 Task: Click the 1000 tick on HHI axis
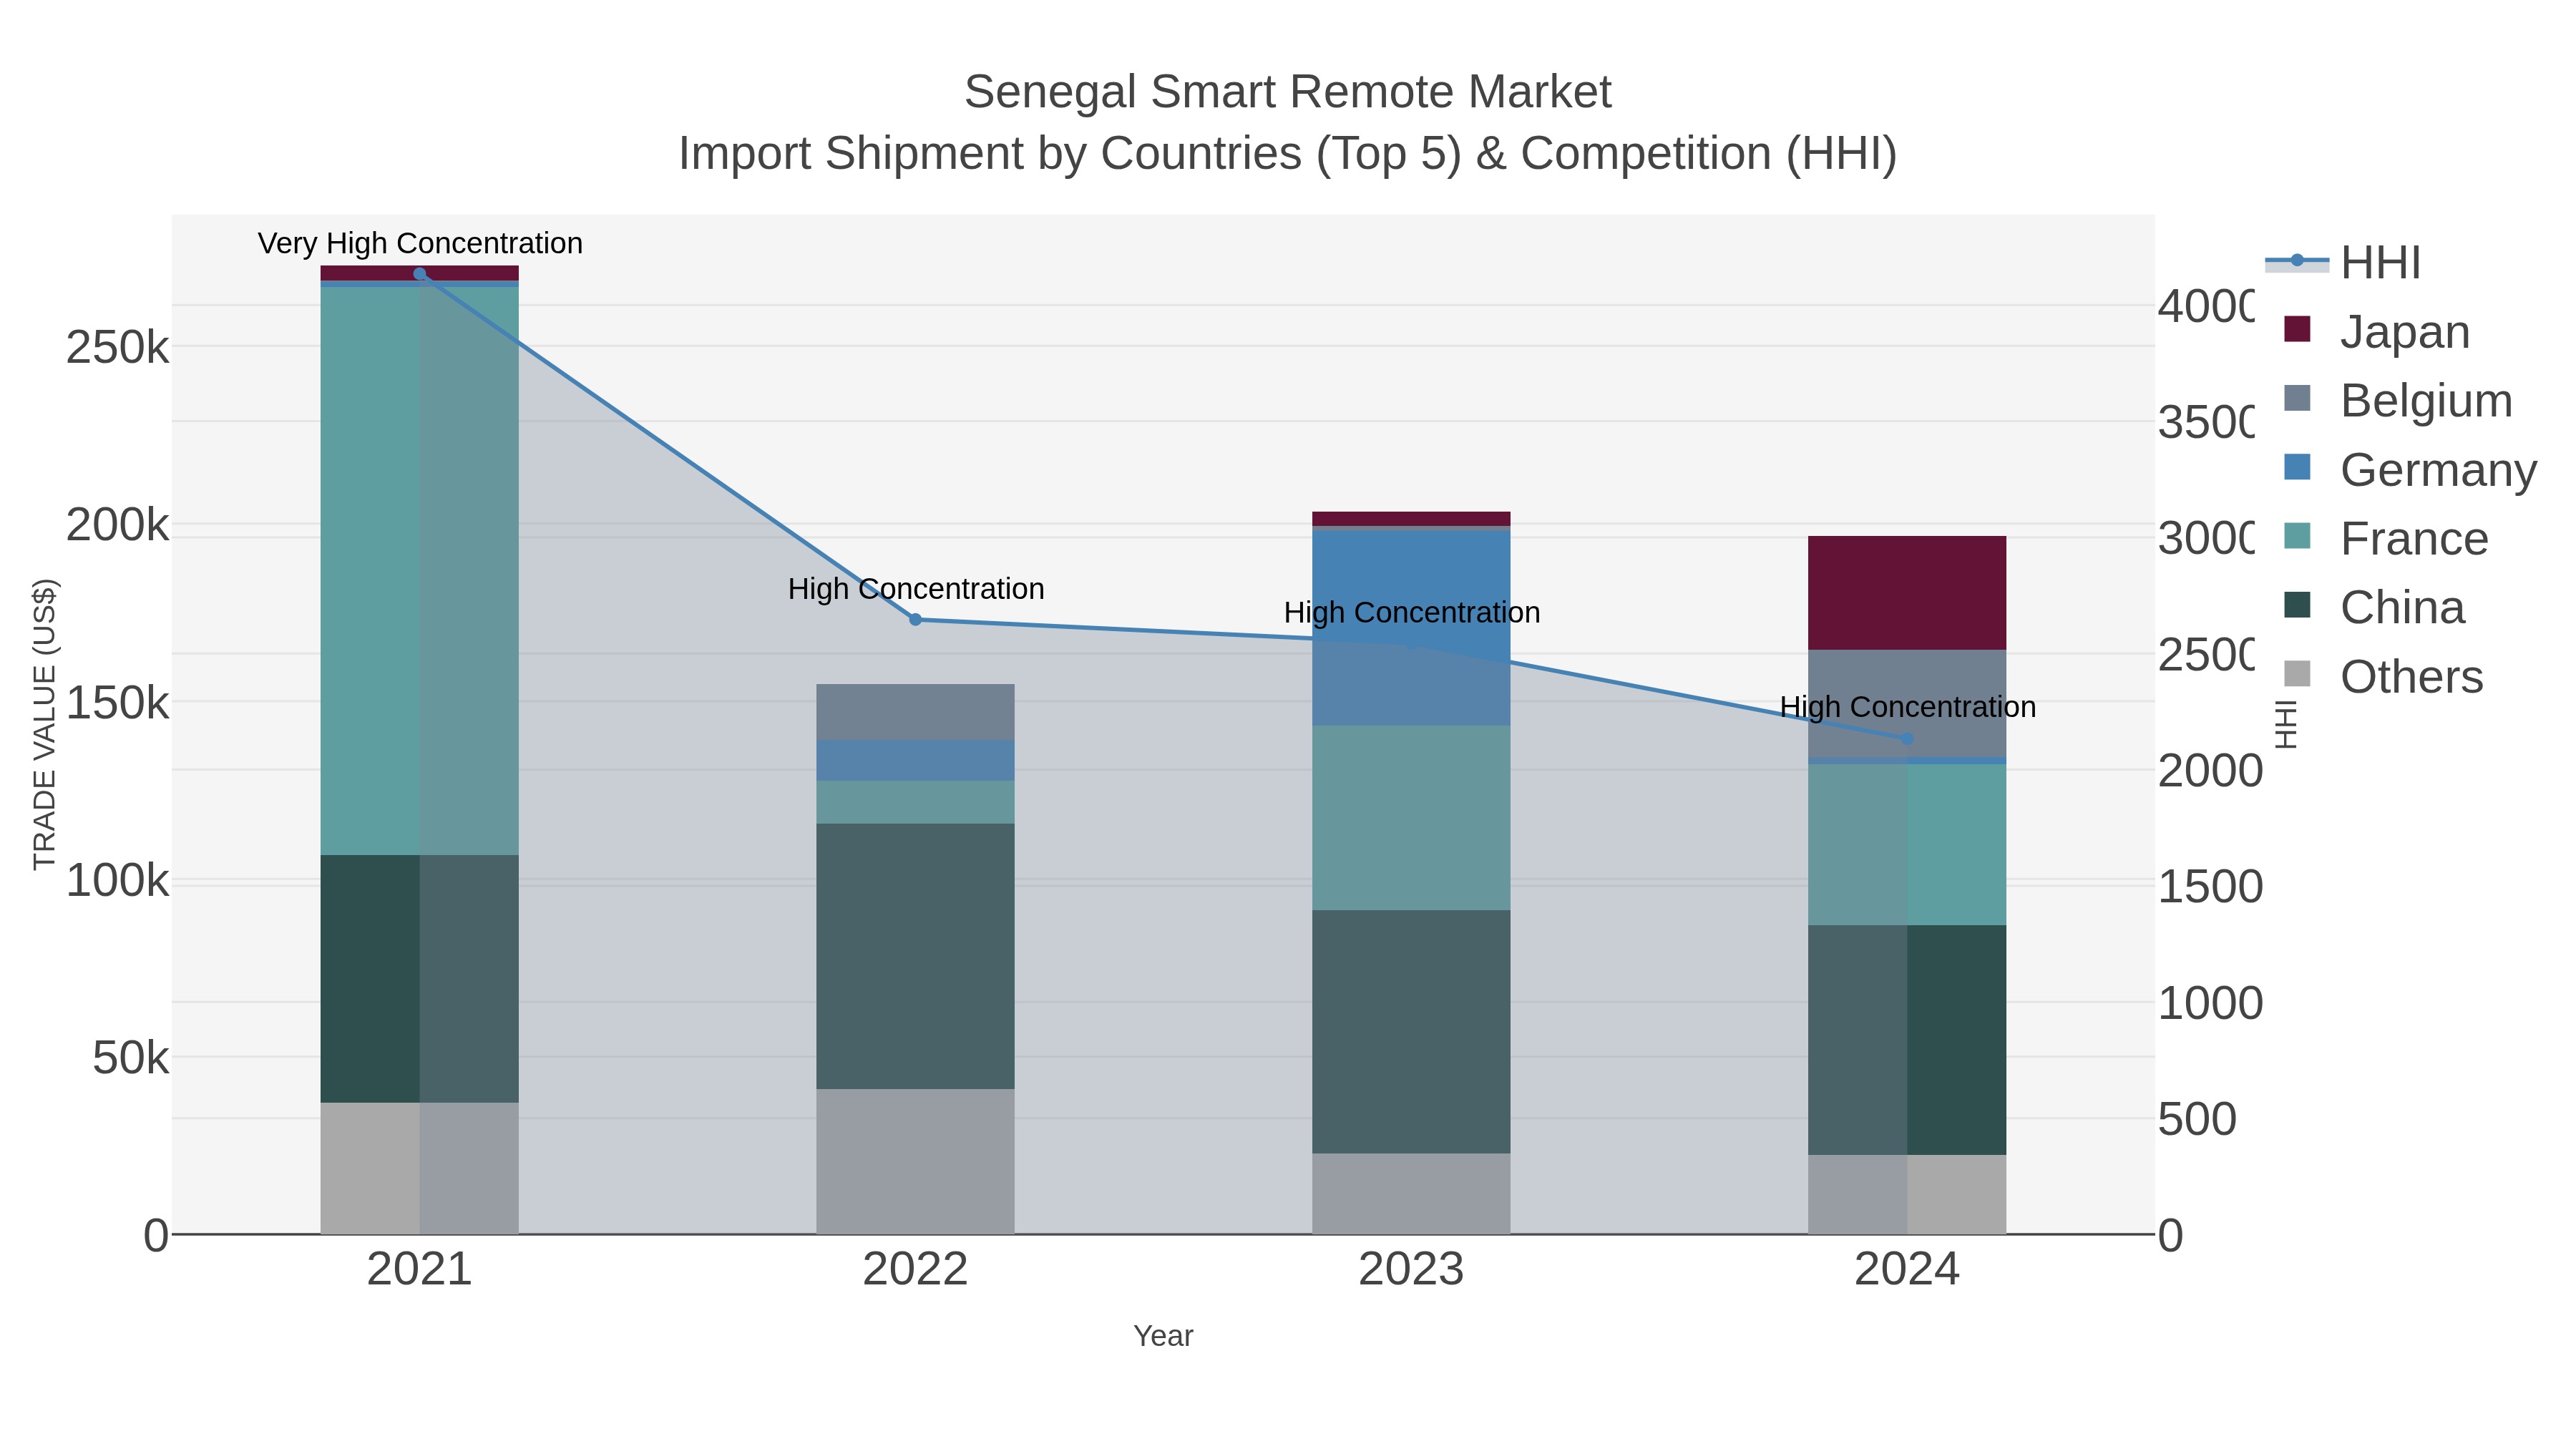pyautogui.click(x=2211, y=1003)
